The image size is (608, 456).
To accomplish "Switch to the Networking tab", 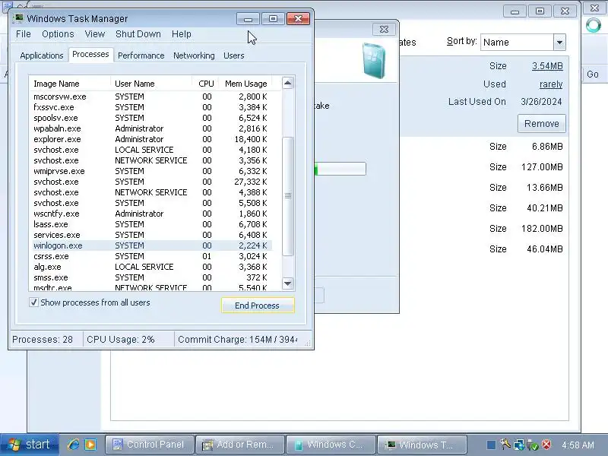I will (194, 55).
